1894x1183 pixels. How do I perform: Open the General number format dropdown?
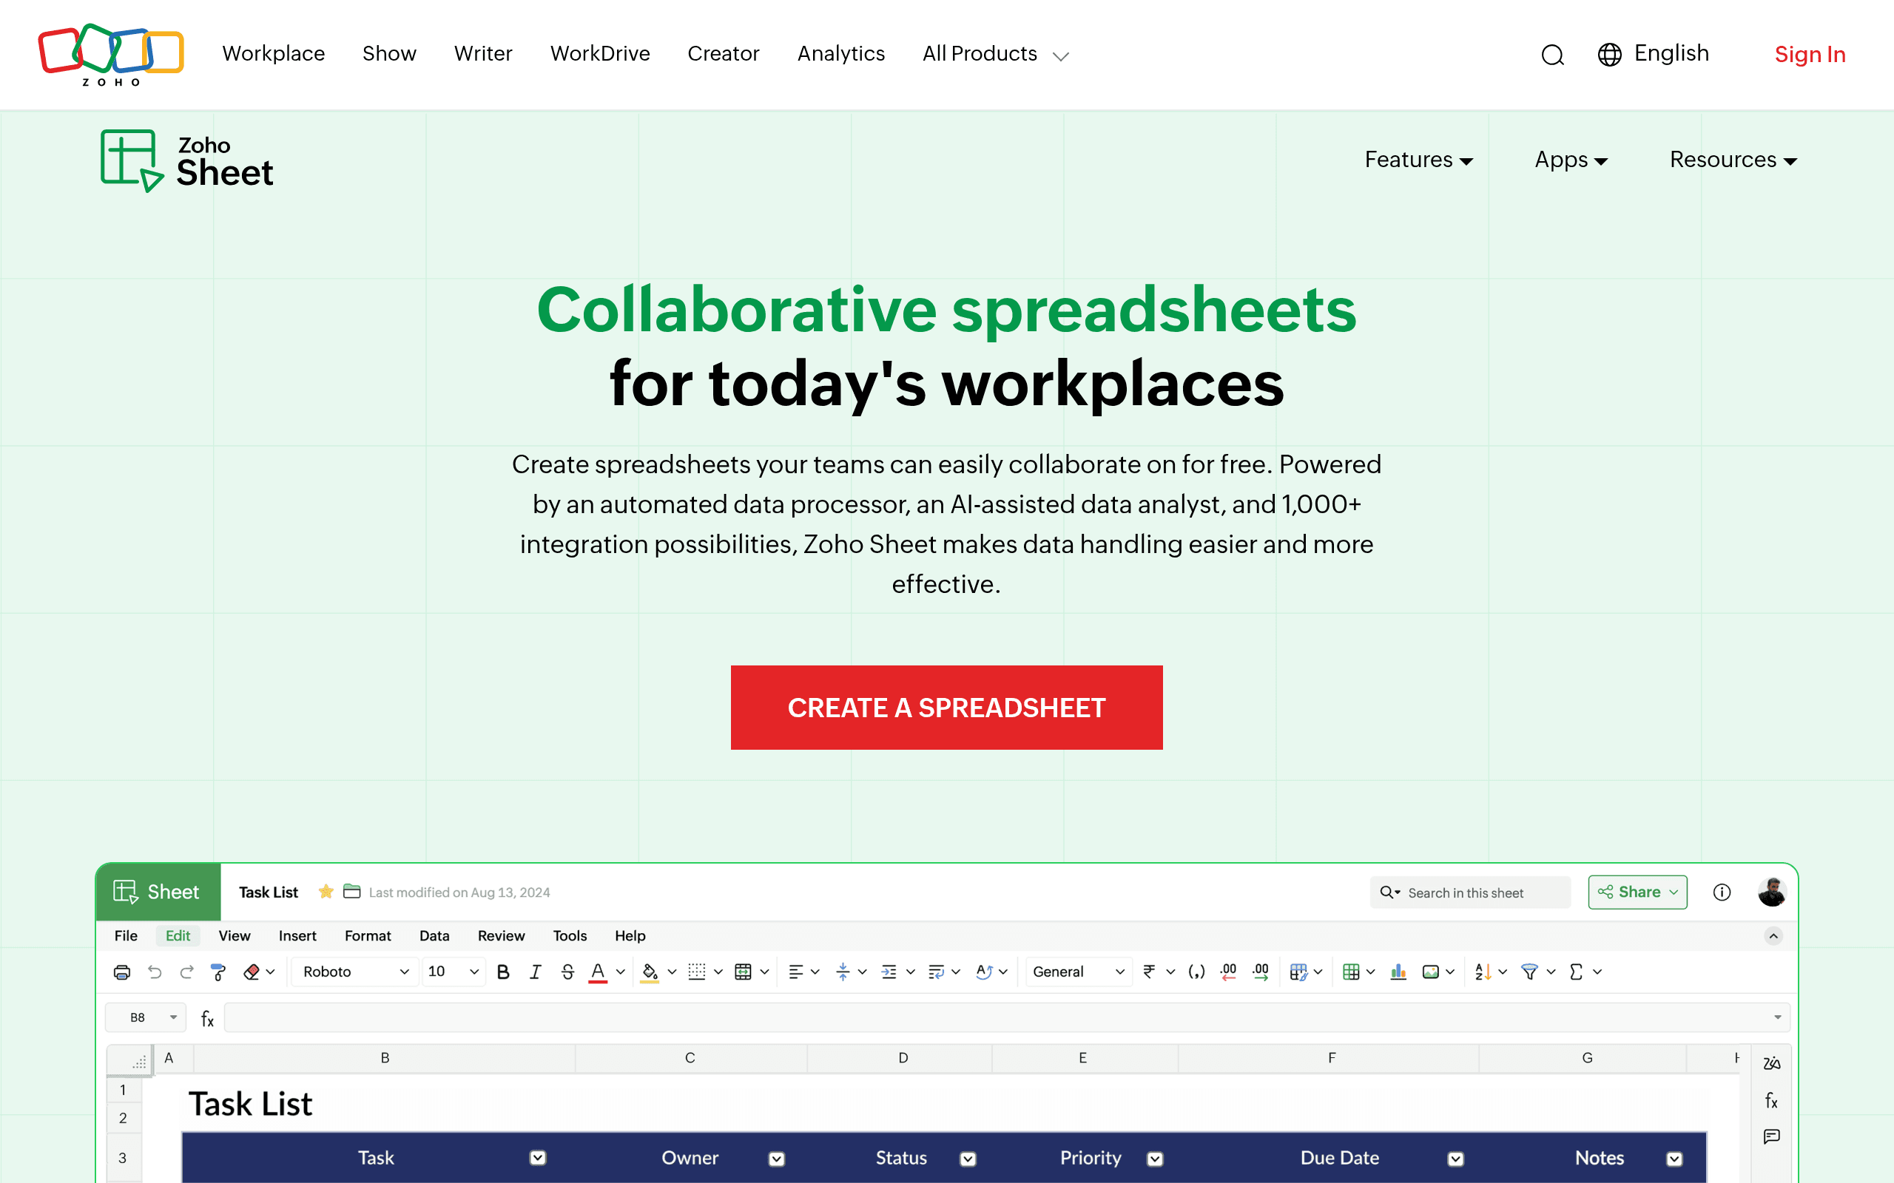[x=1079, y=972]
